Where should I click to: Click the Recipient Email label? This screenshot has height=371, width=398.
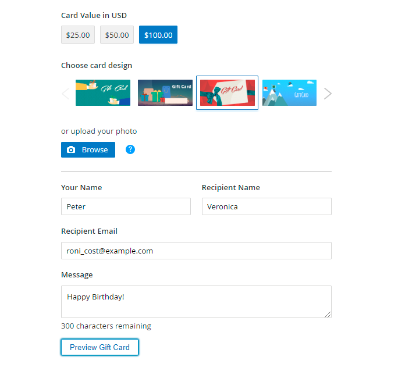click(x=89, y=231)
